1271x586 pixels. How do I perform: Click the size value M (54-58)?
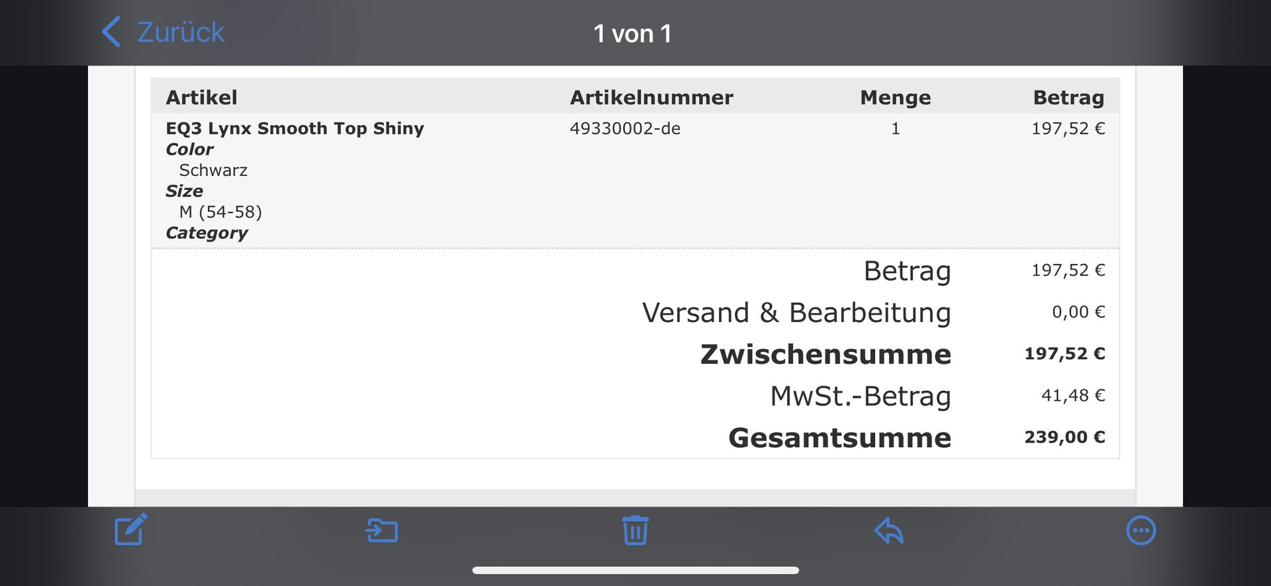click(x=220, y=212)
